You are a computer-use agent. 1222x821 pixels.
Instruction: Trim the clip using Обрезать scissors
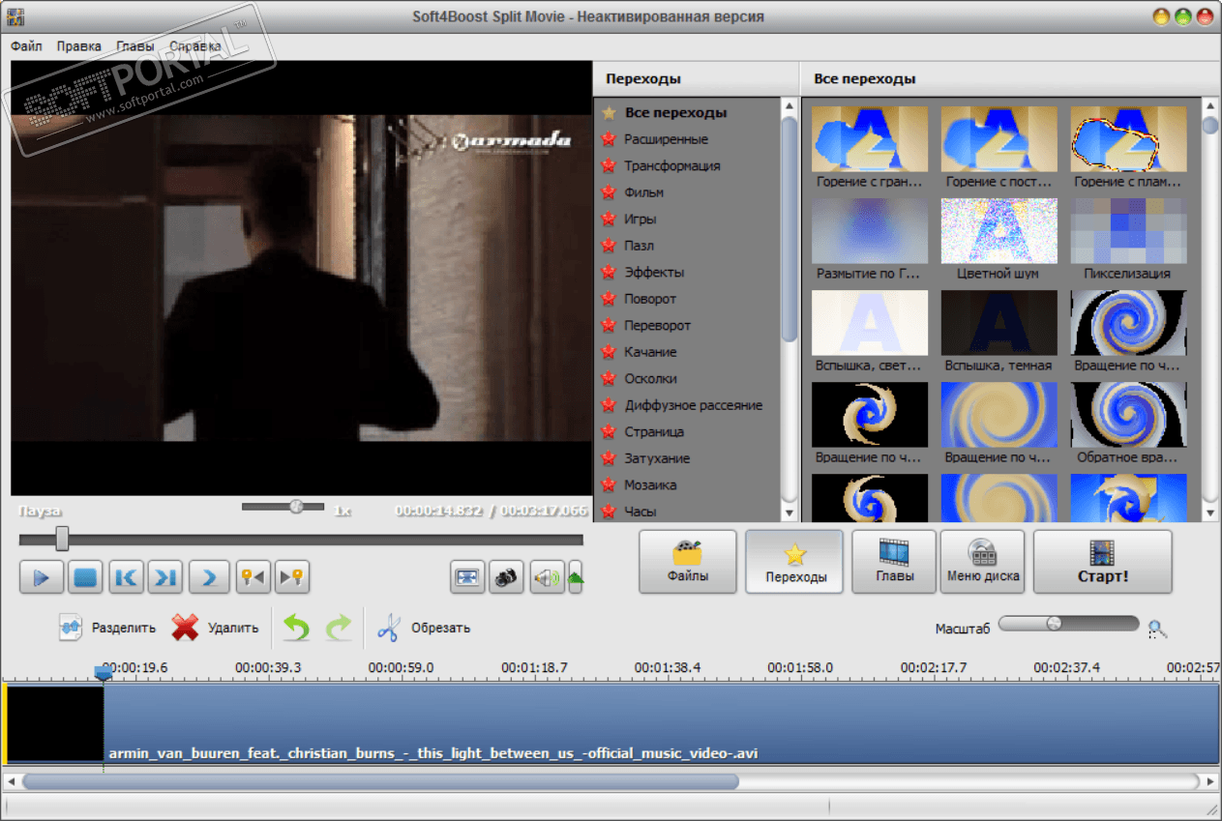point(423,628)
